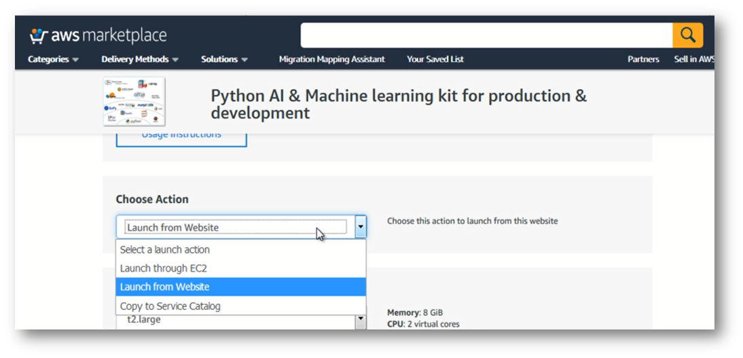The image size is (743, 358).
Task: Click the AWS Marketplace cart logo
Action: [98, 35]
